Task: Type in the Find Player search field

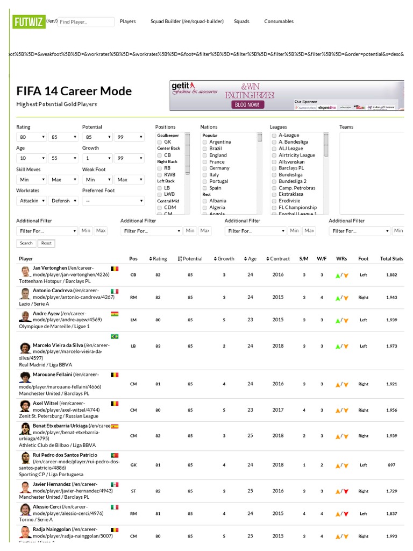Action: click(86, 22)
